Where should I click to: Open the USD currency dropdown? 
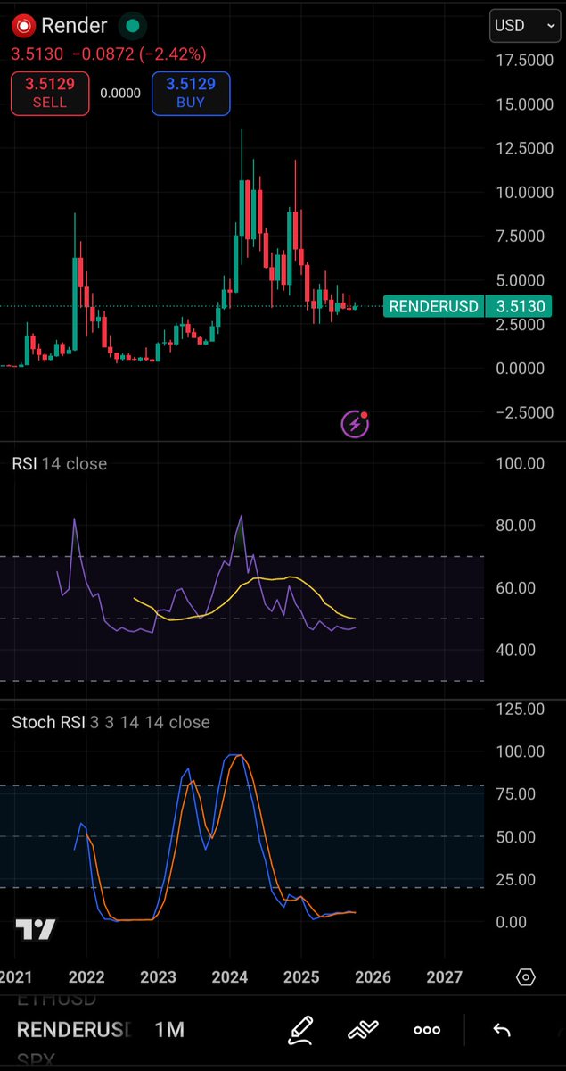[524, 26]
